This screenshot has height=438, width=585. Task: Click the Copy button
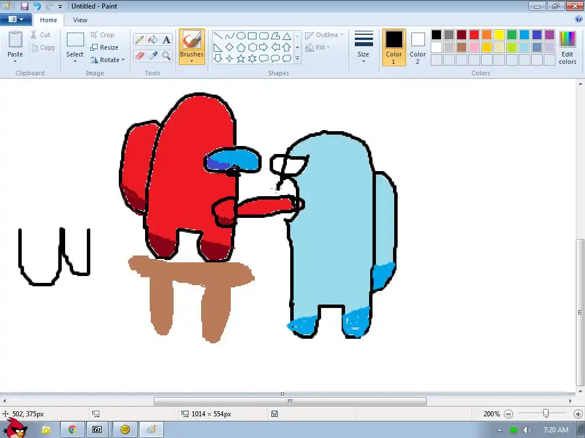[x=42, y=48]
